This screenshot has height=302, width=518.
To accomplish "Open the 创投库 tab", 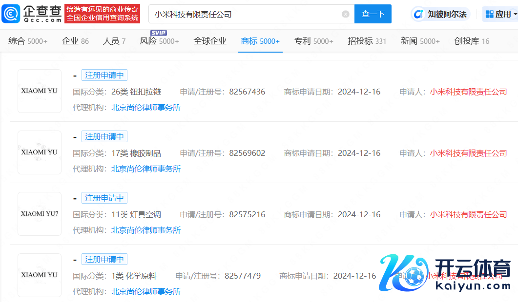I will point(472,41).
